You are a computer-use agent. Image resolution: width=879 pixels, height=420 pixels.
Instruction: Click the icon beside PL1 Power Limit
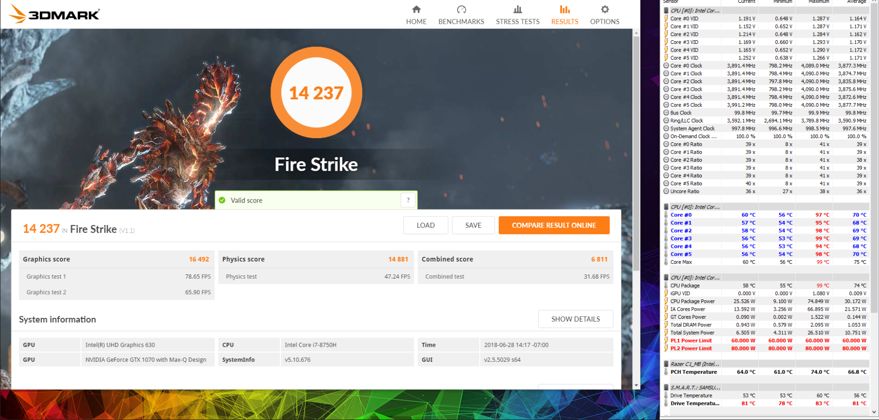click(666, 341)
